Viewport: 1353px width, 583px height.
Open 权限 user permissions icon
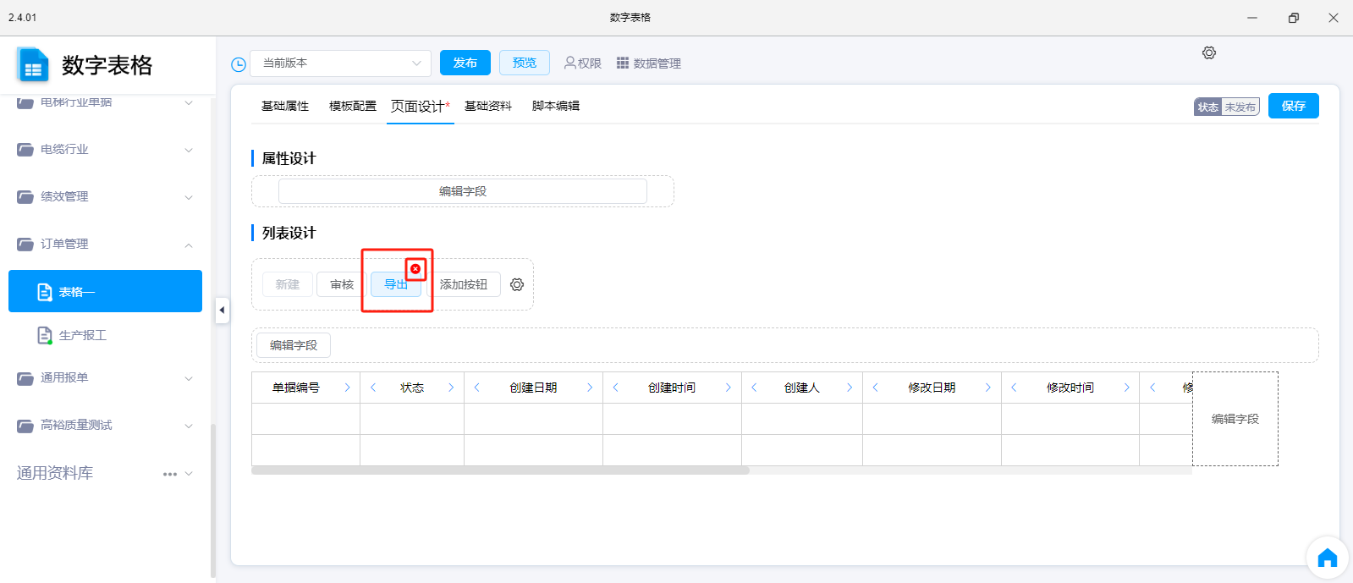tap(570, 63)
